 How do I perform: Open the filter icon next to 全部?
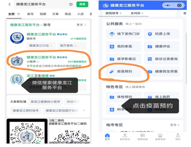18,14
